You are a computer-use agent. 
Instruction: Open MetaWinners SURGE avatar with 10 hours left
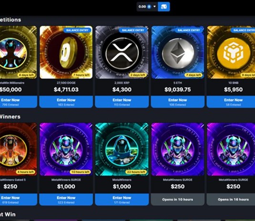click(x=66, y=149)
